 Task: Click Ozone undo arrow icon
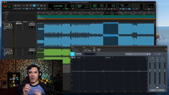coord(154,54)
